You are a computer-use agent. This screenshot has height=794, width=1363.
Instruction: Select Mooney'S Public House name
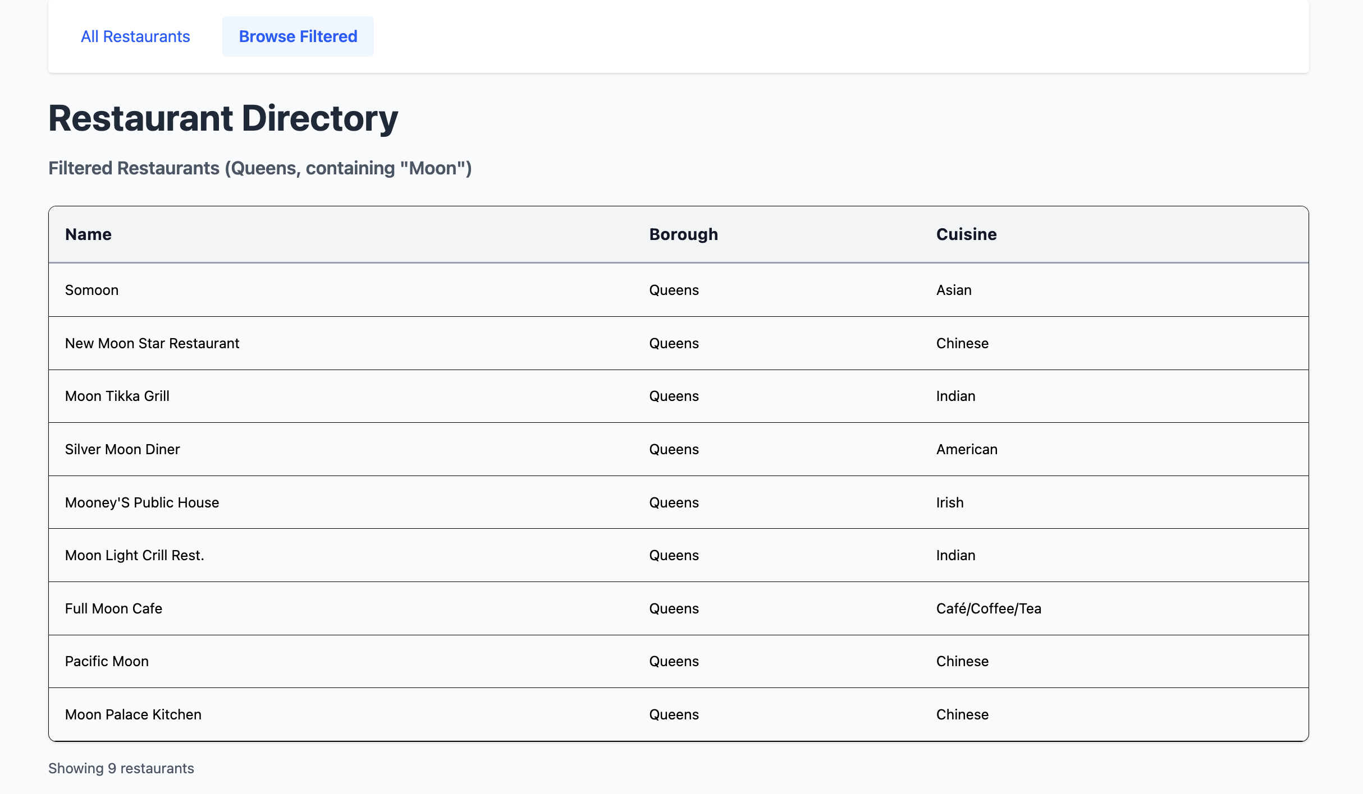point(142,502)
